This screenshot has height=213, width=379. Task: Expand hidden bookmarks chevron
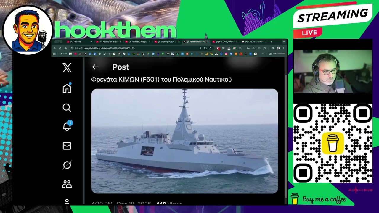click(263, 54)
